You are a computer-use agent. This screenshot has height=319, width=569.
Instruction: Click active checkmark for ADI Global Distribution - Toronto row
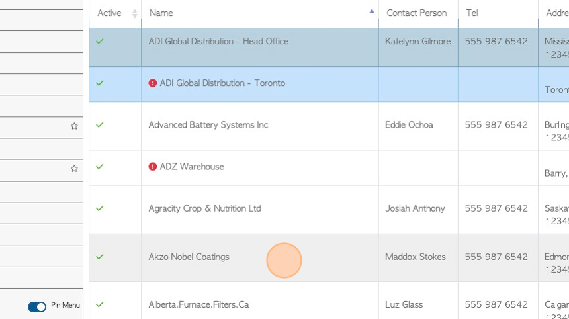(100, 83)
